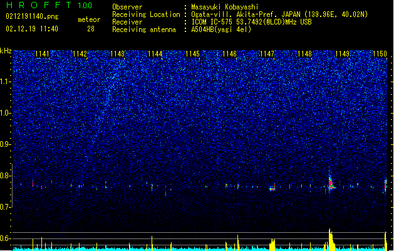
Task: Click the 1142 time marker
Action: click(80, 54)
